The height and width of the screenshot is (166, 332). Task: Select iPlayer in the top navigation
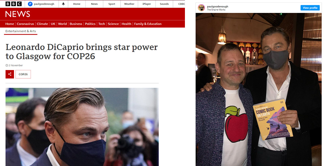147,4
